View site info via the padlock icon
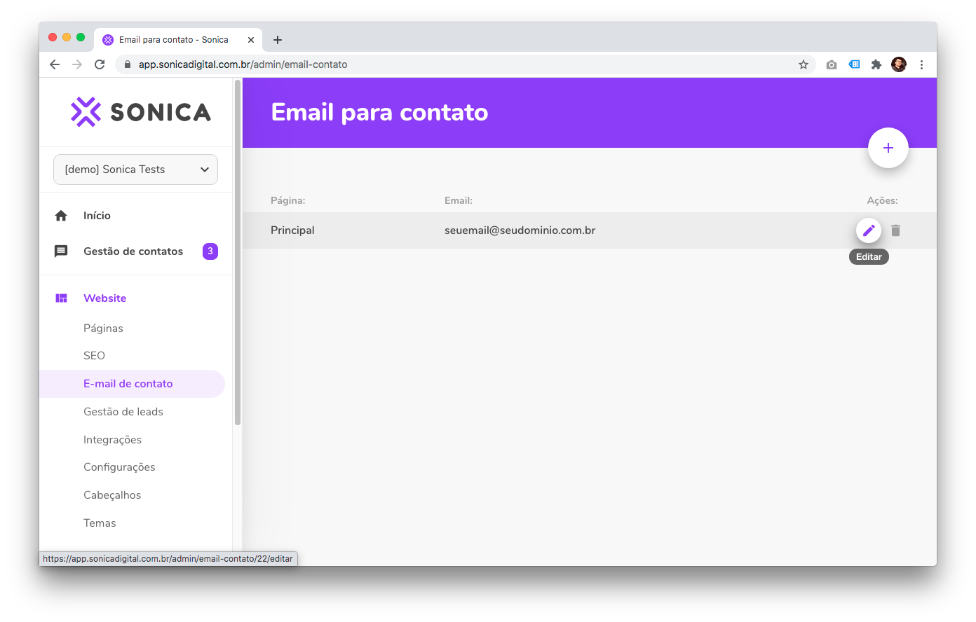Image resolution: width=976 pixels, height=622 pixels. tap(127, 64)
